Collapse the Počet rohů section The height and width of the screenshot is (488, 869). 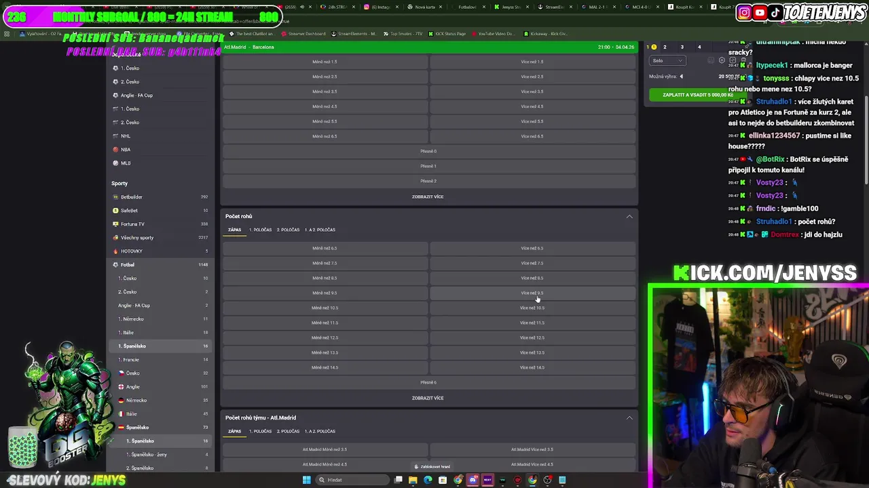(x=629, y=216)
